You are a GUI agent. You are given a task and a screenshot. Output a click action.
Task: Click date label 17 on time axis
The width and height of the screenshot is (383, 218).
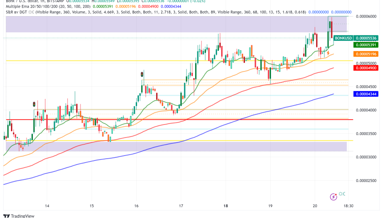pos(181,206)
